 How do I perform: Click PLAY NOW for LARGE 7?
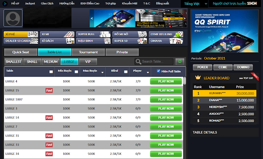pyautogui.click(x=166, y=127)
